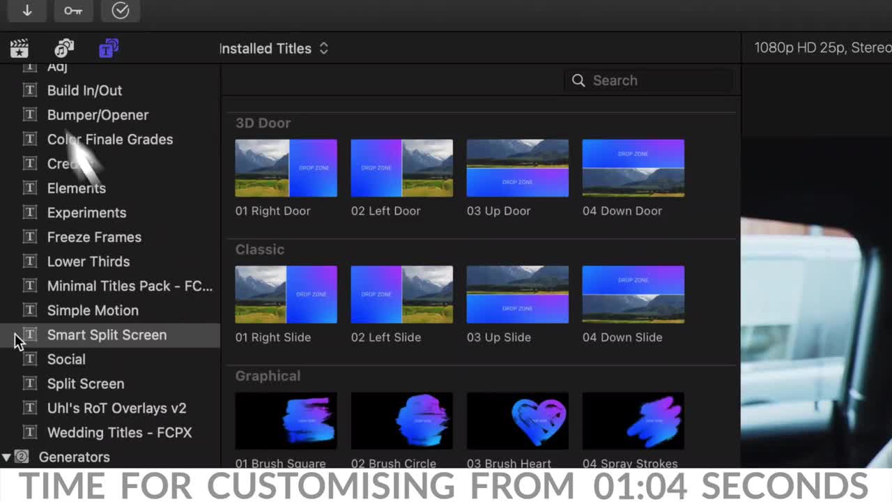892x502 pixels.
Task: Open the Libraries clapperboard browser icon
Action: click(x=19, y=47)
